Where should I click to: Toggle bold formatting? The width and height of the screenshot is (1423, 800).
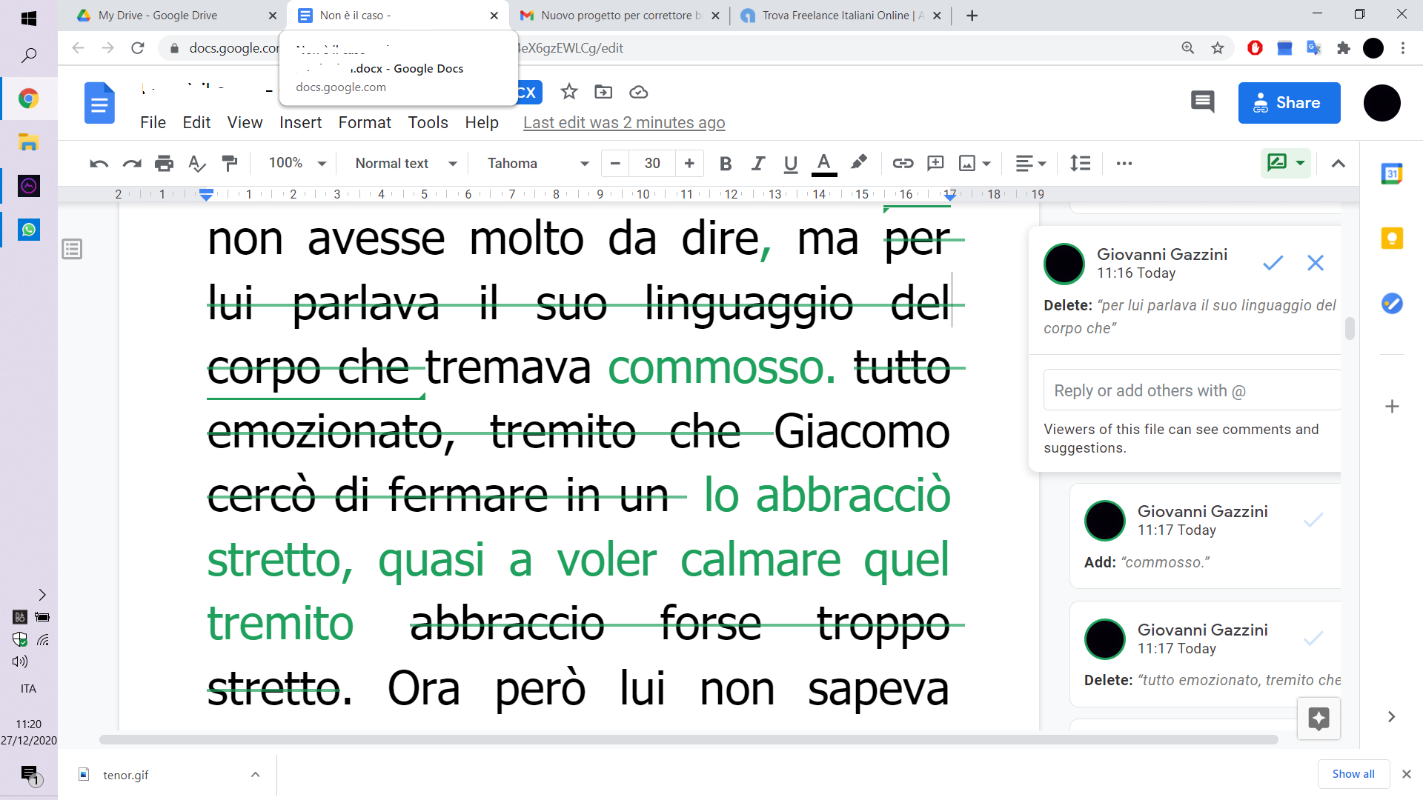(725, 163)
